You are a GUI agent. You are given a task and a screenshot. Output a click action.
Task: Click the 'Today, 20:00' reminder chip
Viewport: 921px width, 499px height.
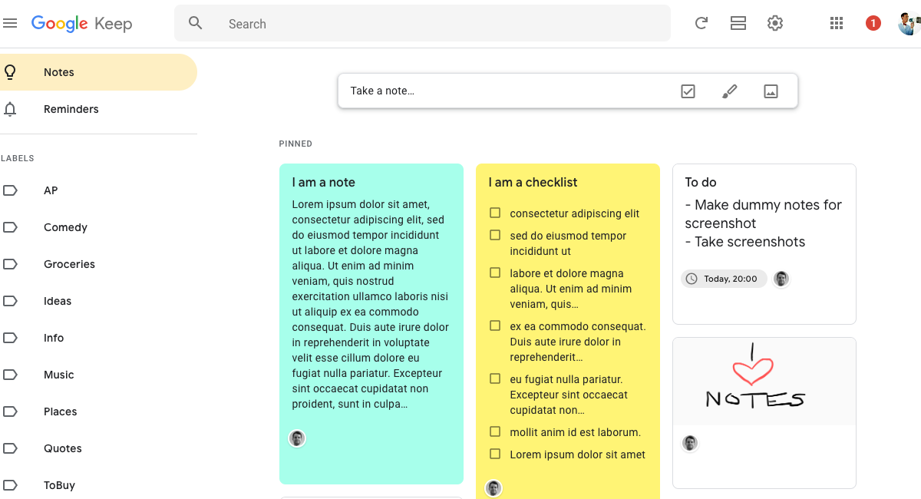[723, 279]
